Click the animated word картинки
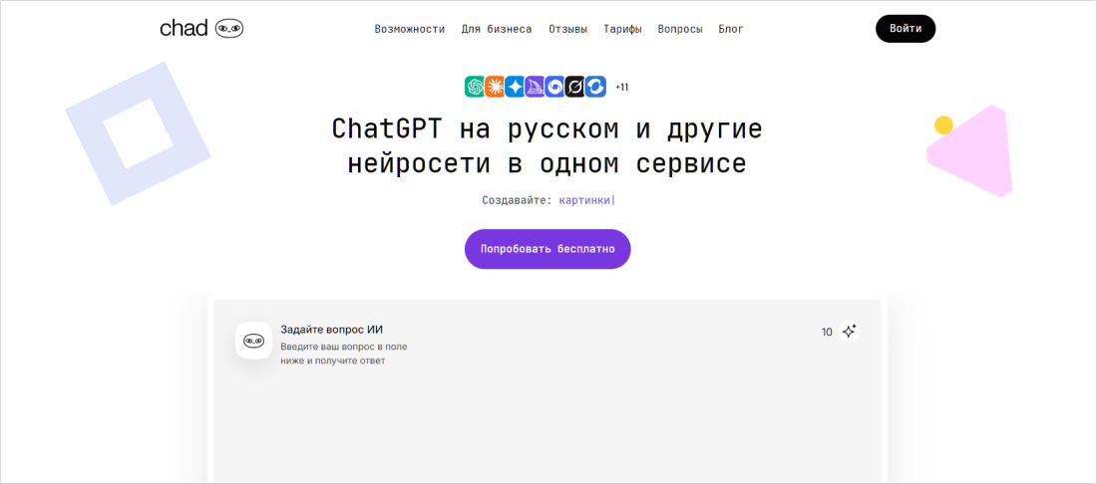 tap(584, 200)
